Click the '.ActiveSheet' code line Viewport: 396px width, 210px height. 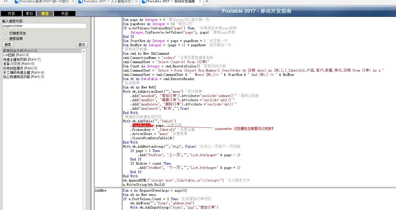(x=159, y=134)
